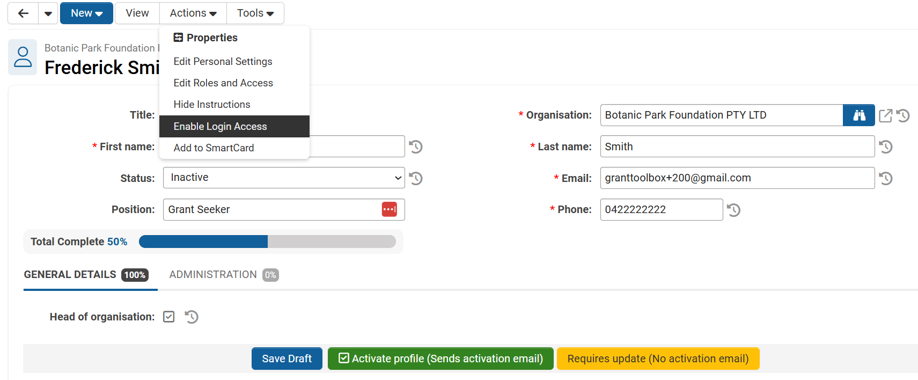
Task: Click red ellipsis icon in Position field
Action: (390, 209)
